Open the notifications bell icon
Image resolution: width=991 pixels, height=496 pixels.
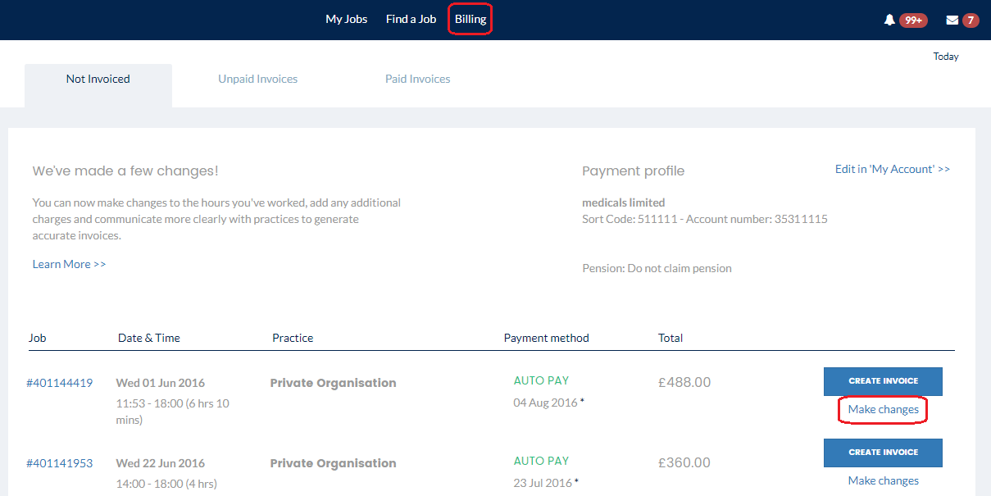pyautogui.click(x=889, y=20)
